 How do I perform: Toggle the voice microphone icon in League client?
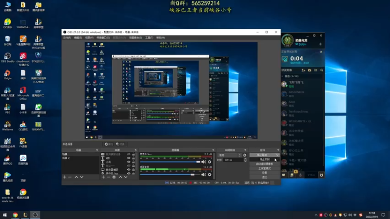300,175
